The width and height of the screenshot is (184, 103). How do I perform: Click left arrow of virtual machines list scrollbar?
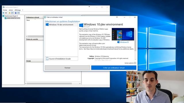pyautogui.click(x=27, y=36)
